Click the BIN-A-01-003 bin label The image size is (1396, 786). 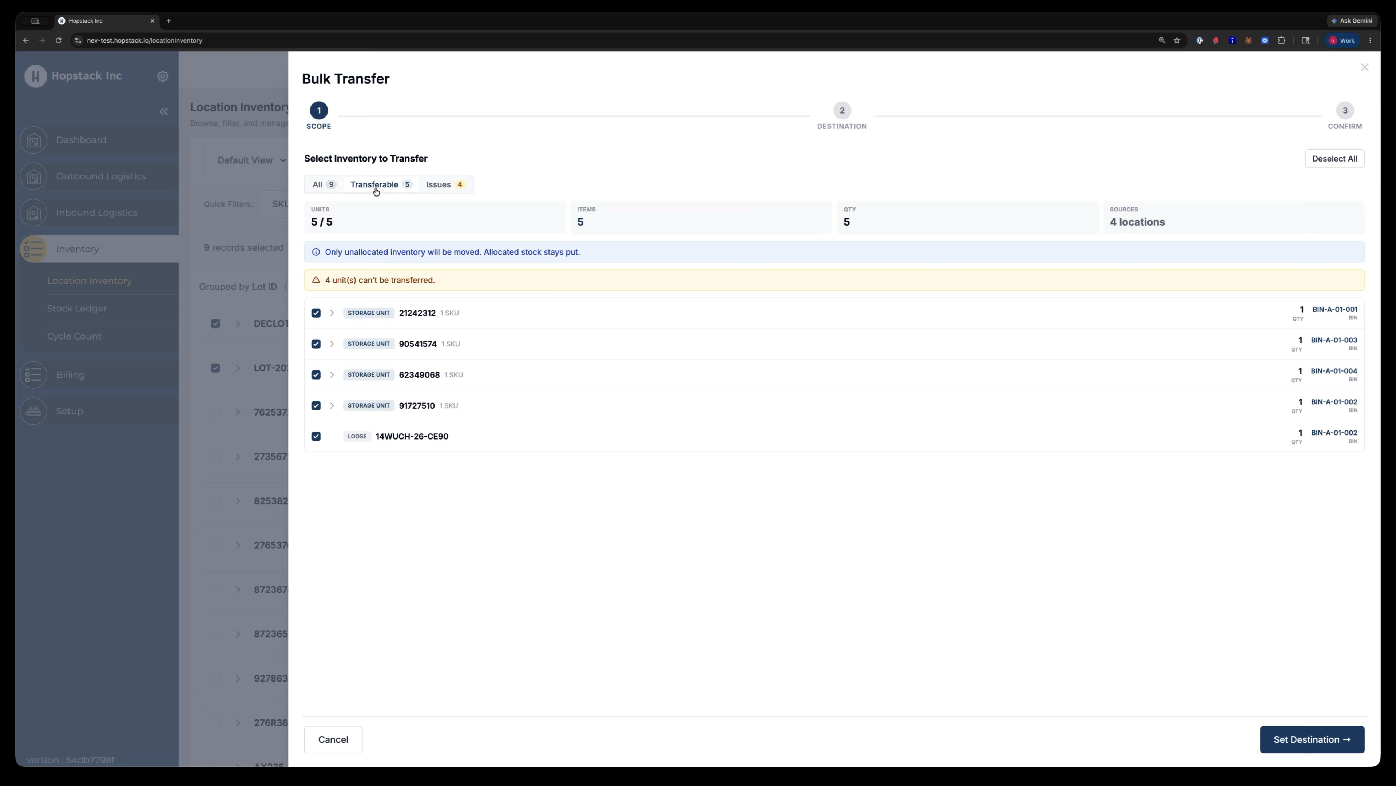[x=1334, y=341]
